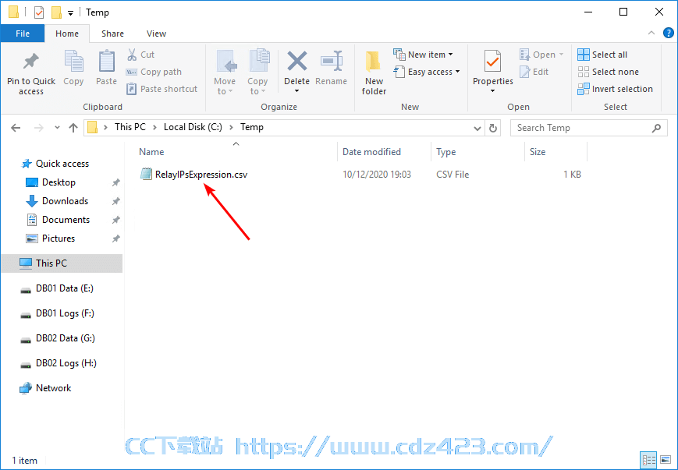Switch to the View ribbon tab

[156, 34]
